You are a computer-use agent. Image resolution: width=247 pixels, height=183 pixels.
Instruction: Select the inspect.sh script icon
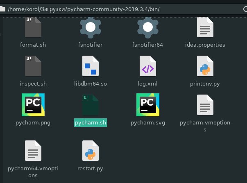(x=33, y=66)
